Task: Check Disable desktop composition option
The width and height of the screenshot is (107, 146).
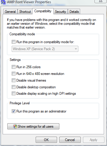Action: coord(13,87)
